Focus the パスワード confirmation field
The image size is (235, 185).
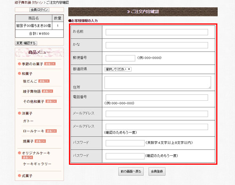pyautogui.click(x=125, y=156)
